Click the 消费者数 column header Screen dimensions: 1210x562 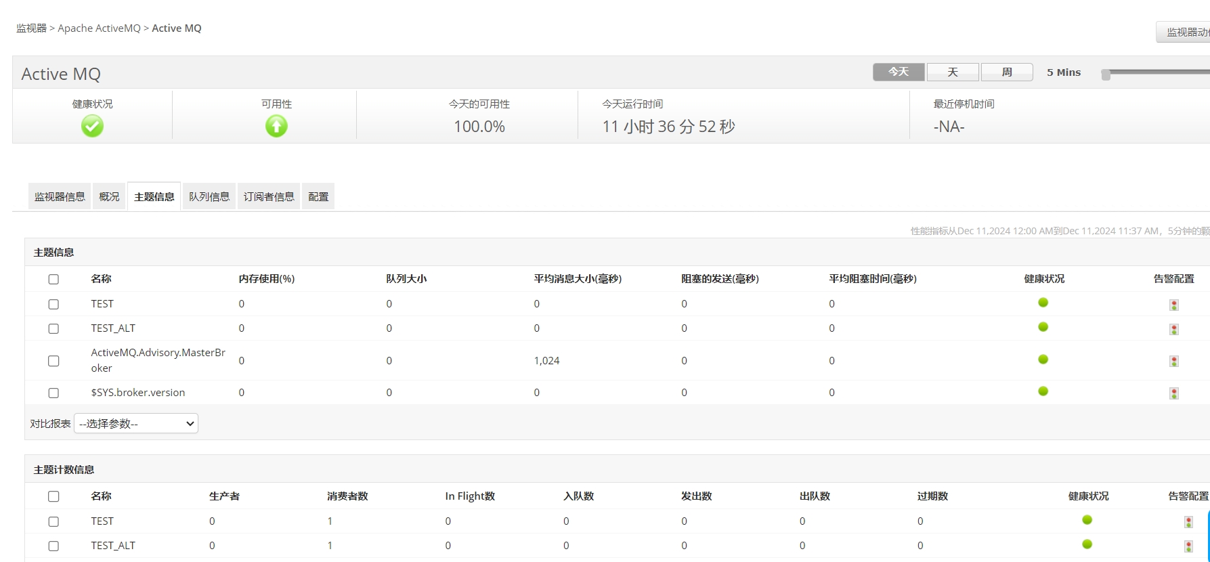pos(347,496)
